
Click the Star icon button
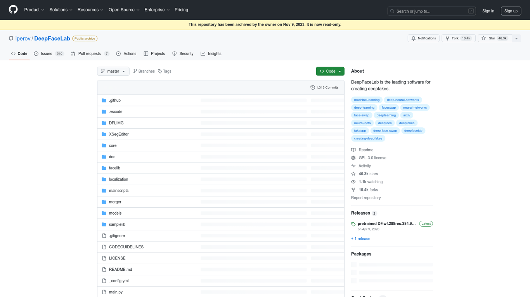[483, 38]
